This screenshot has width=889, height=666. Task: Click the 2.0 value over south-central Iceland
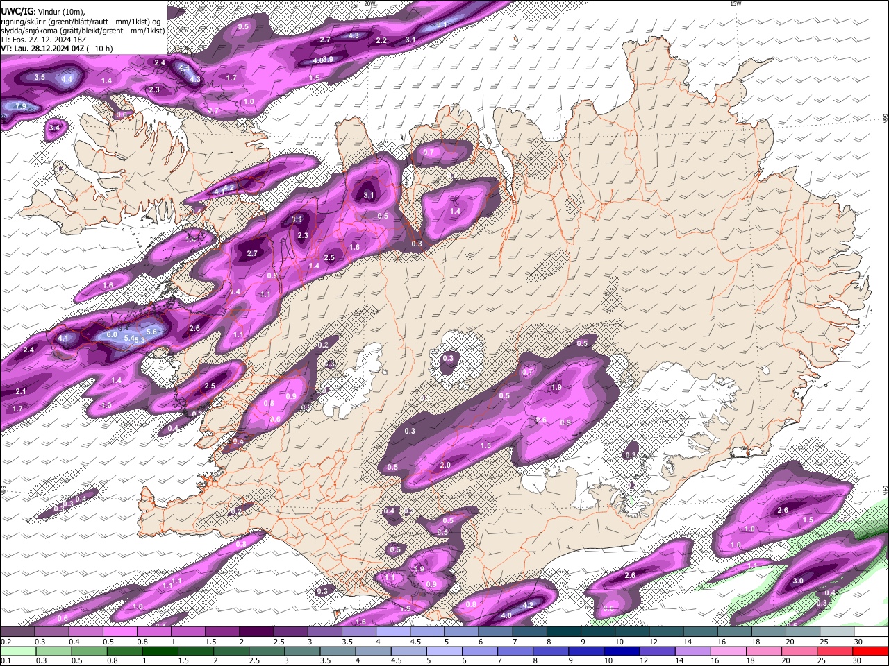(445, 465)
